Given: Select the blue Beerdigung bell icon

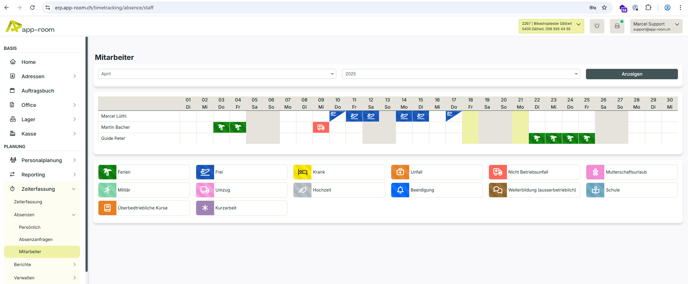Looking at the screenshot, I should click(400, 190).
